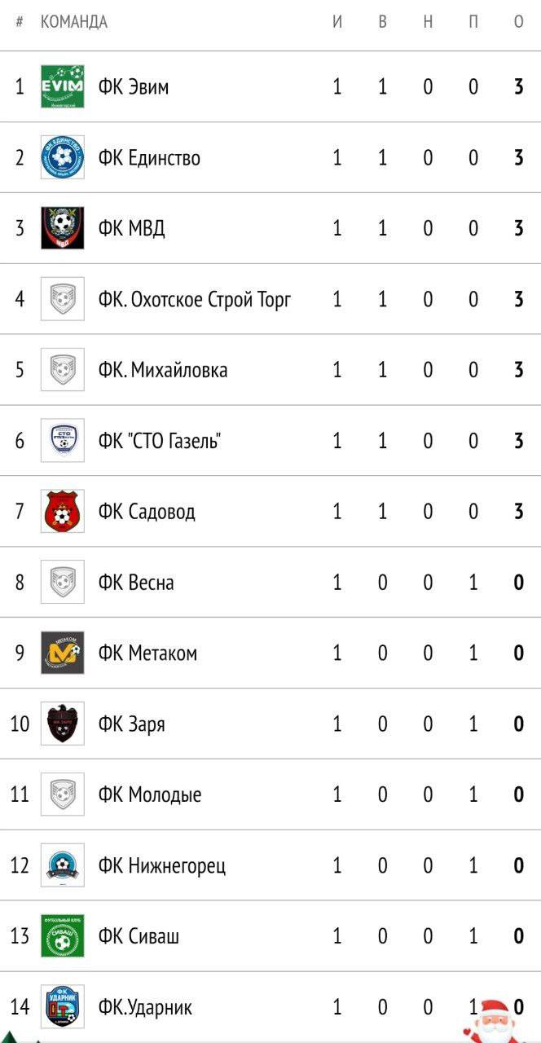Click the FK Sadovod red crest

coord(63,512)
